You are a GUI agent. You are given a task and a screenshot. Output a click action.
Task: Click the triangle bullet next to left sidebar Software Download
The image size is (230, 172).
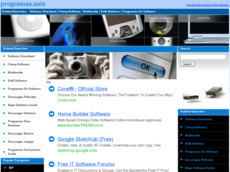point(4,56)
